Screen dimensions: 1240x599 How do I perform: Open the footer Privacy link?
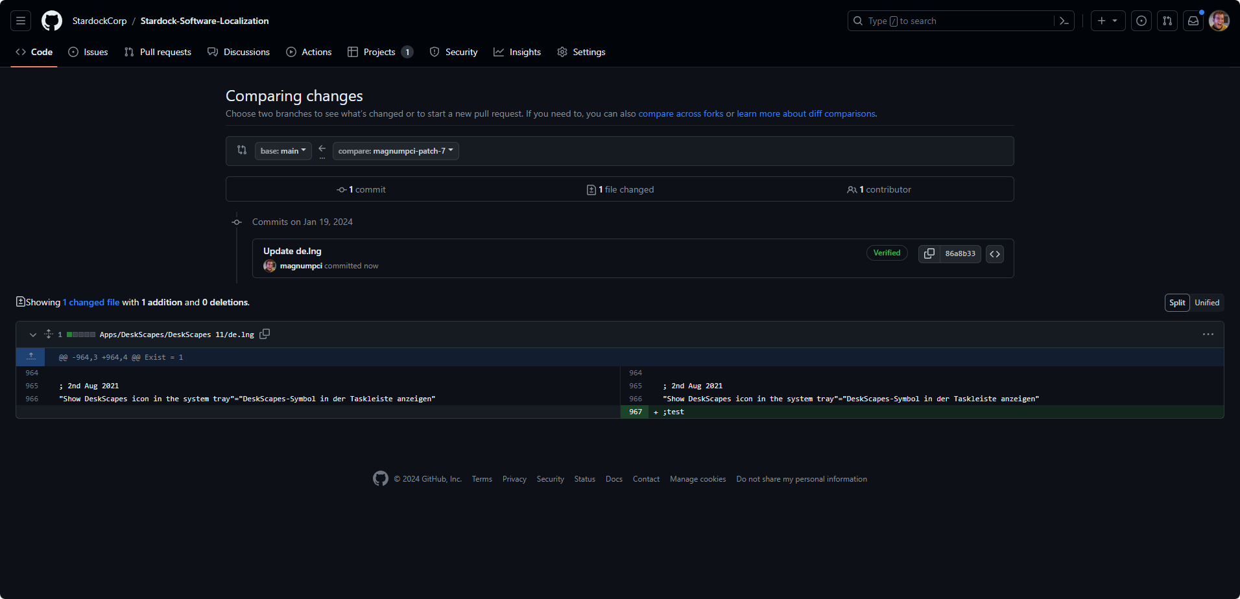tap(514, 479)
